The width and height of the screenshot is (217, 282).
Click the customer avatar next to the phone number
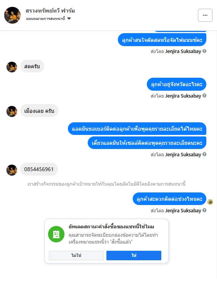pyautogui.click(x=12, y=170)
